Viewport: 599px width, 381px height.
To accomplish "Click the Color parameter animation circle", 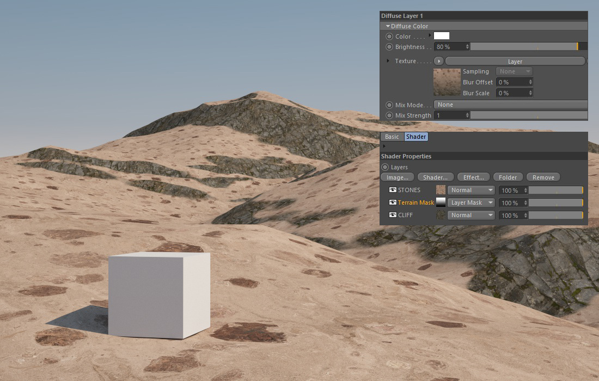I will 389,36.
